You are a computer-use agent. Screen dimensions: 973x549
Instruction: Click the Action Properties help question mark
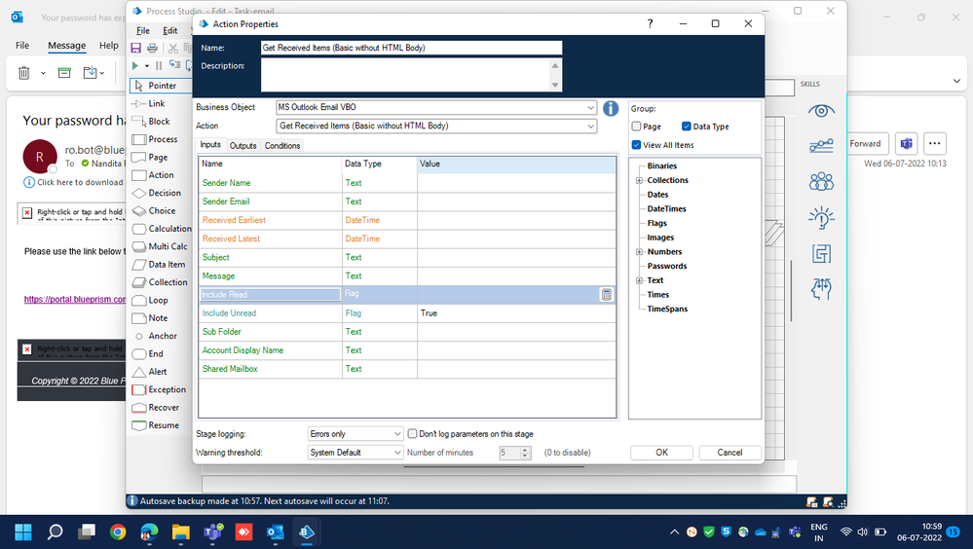click(651, 23)
